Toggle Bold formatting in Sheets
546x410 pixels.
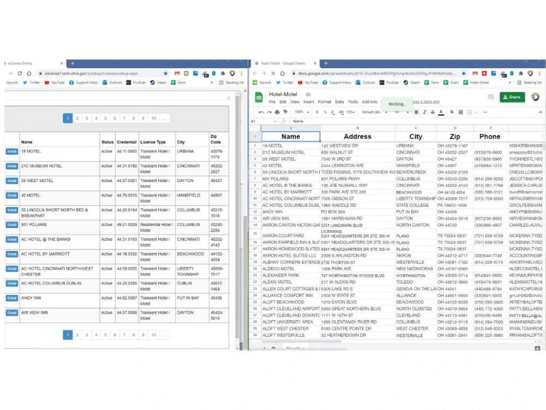point(417,112)
